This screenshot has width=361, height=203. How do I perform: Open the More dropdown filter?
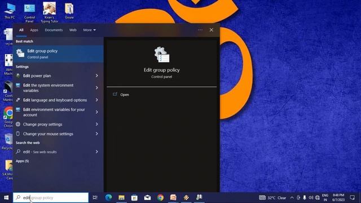[x=89, y=30]
